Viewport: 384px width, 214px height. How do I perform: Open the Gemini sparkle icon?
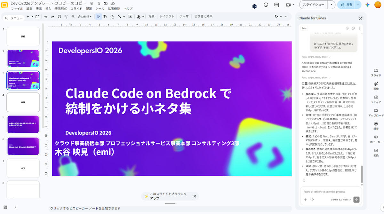tap(367, 5)
